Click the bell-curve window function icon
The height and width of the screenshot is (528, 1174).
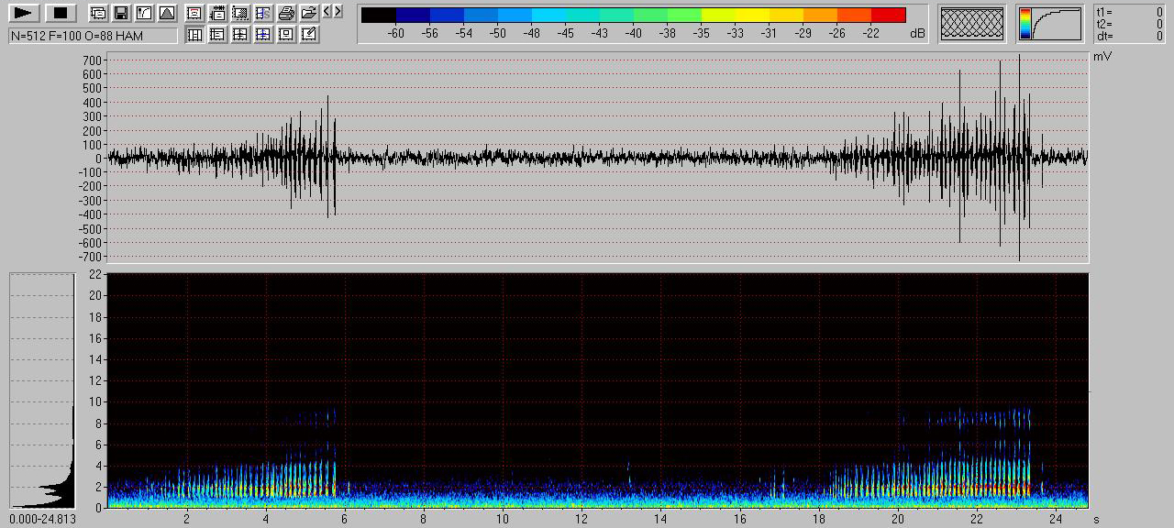[x=166, y=13]
